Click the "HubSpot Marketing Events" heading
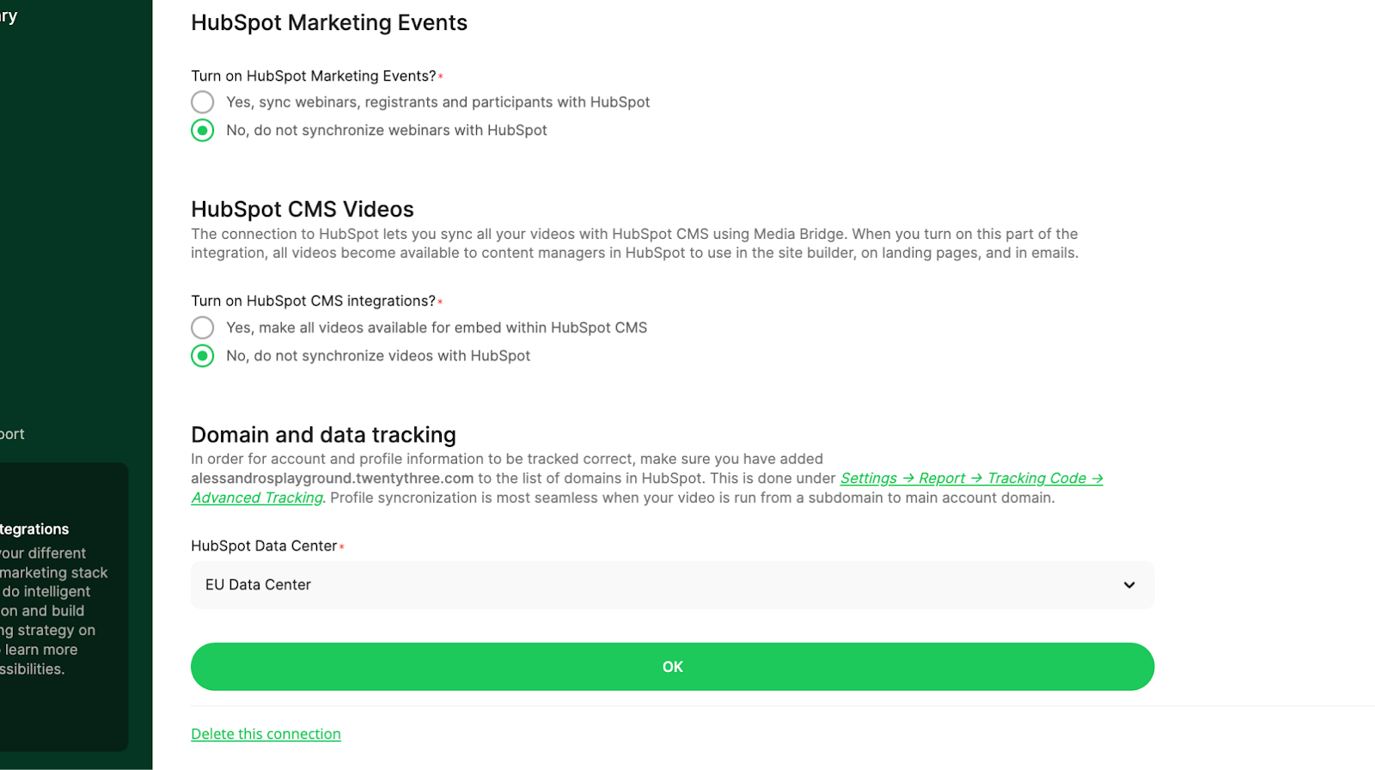The width and height of the screenshot is (1375, 770). pos(329,23)
